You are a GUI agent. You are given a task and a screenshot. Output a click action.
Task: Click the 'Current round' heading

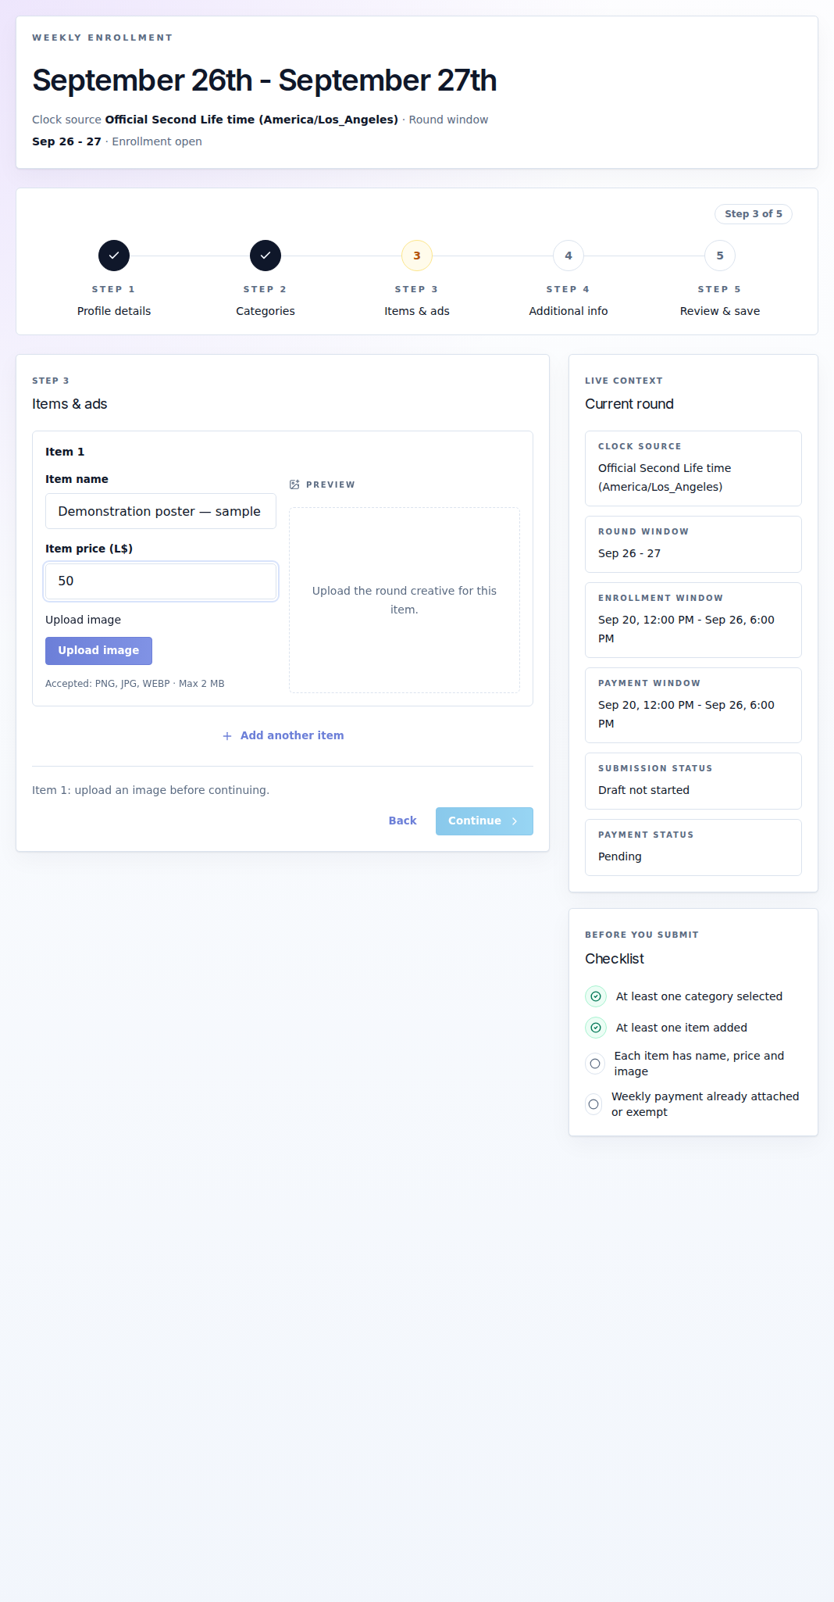pyautogui.click(x=629, y=404)
